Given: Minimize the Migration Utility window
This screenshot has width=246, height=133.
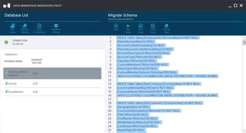Looking at the screenshot, I should tap(230, 6).
